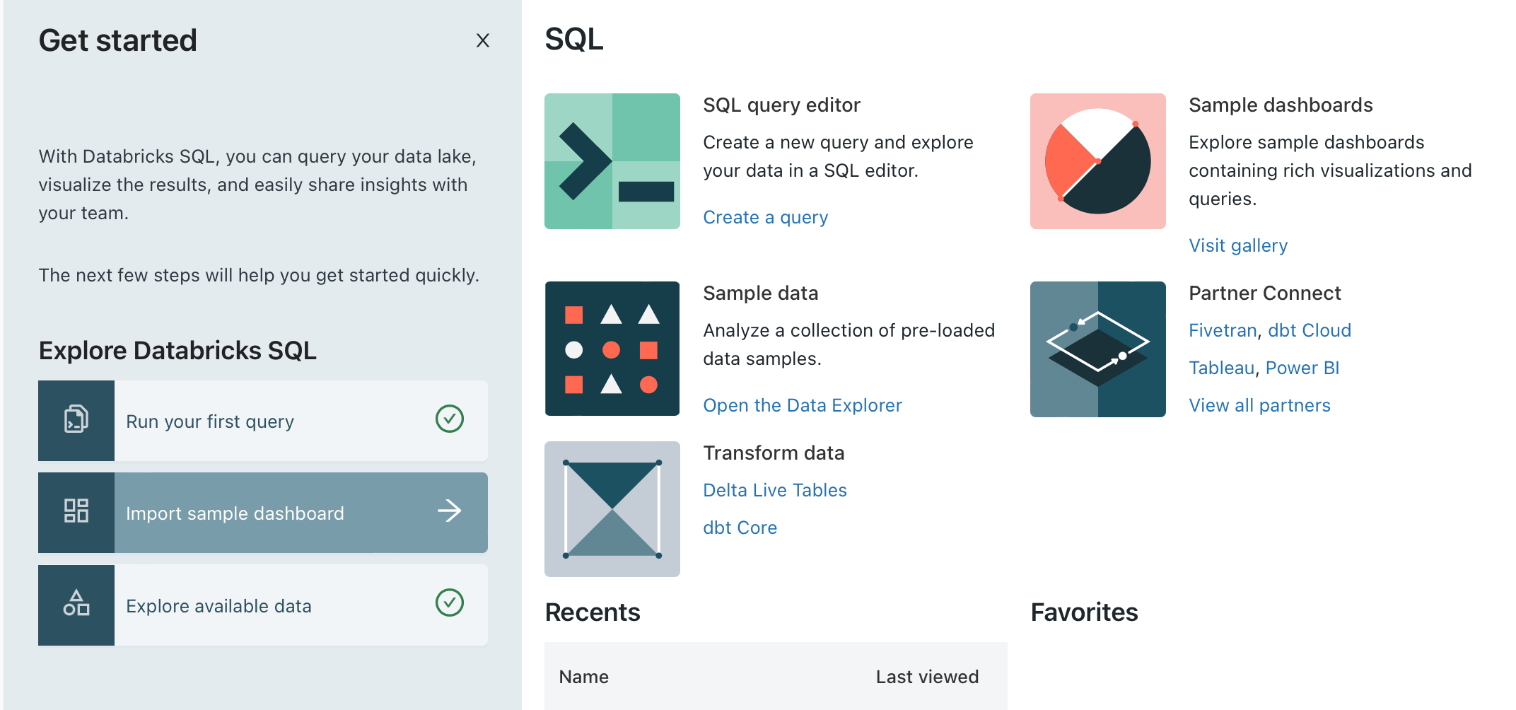The image size is (1516, 710).
Task: Select the Power BI partner link
Action: click(1302, 368)
